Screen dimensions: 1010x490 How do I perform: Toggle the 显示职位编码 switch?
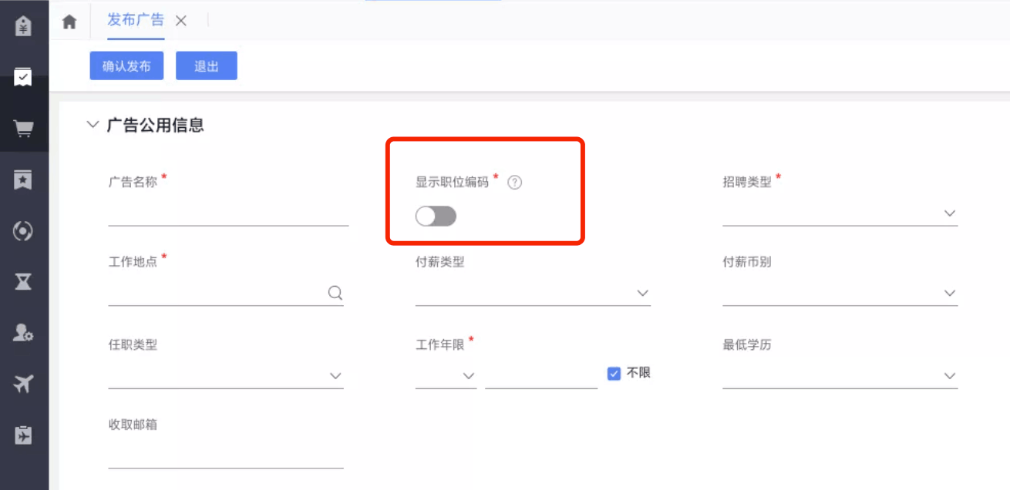pos(436,216)
